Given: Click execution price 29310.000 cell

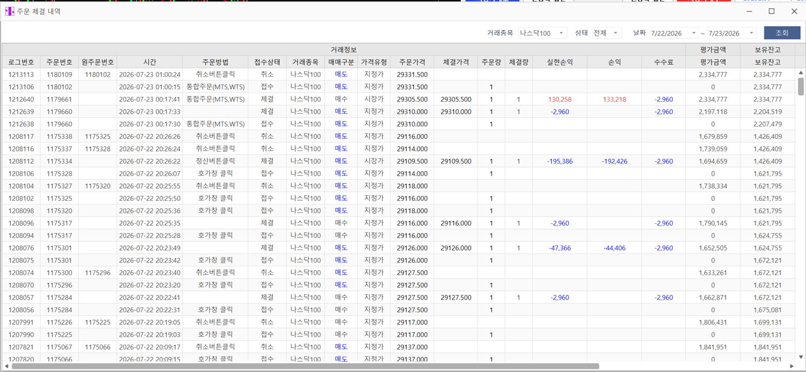Looking at the screenshot, I should pos(456,112).
